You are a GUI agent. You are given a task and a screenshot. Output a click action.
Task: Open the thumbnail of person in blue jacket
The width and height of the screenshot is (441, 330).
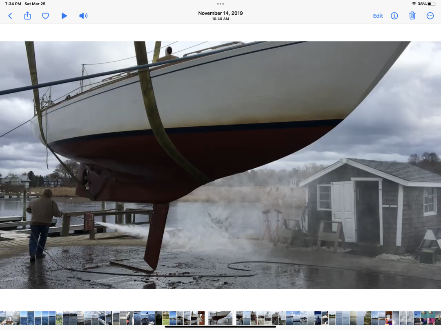coord(318,318)
